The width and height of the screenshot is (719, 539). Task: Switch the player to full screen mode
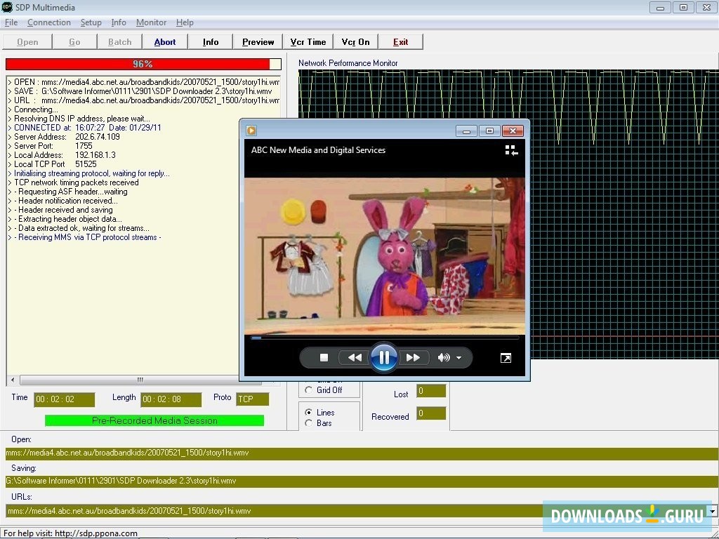[x=506, y=358]
